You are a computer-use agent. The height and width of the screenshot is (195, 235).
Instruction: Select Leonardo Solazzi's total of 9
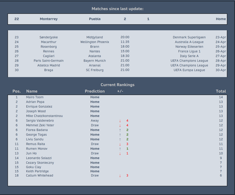click(x=221, y=158)
